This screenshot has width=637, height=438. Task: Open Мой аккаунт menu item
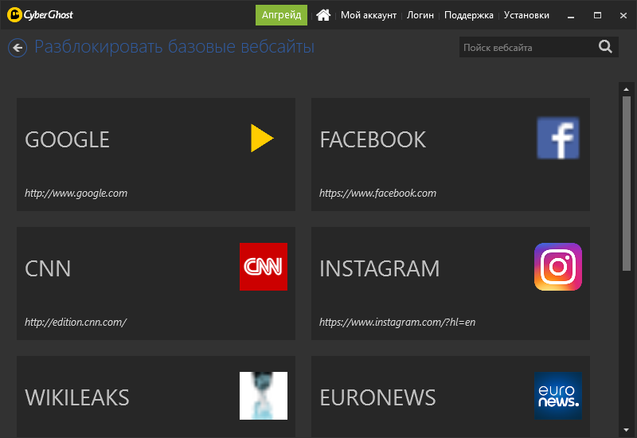pyautogui.click(x=369, y=15)
